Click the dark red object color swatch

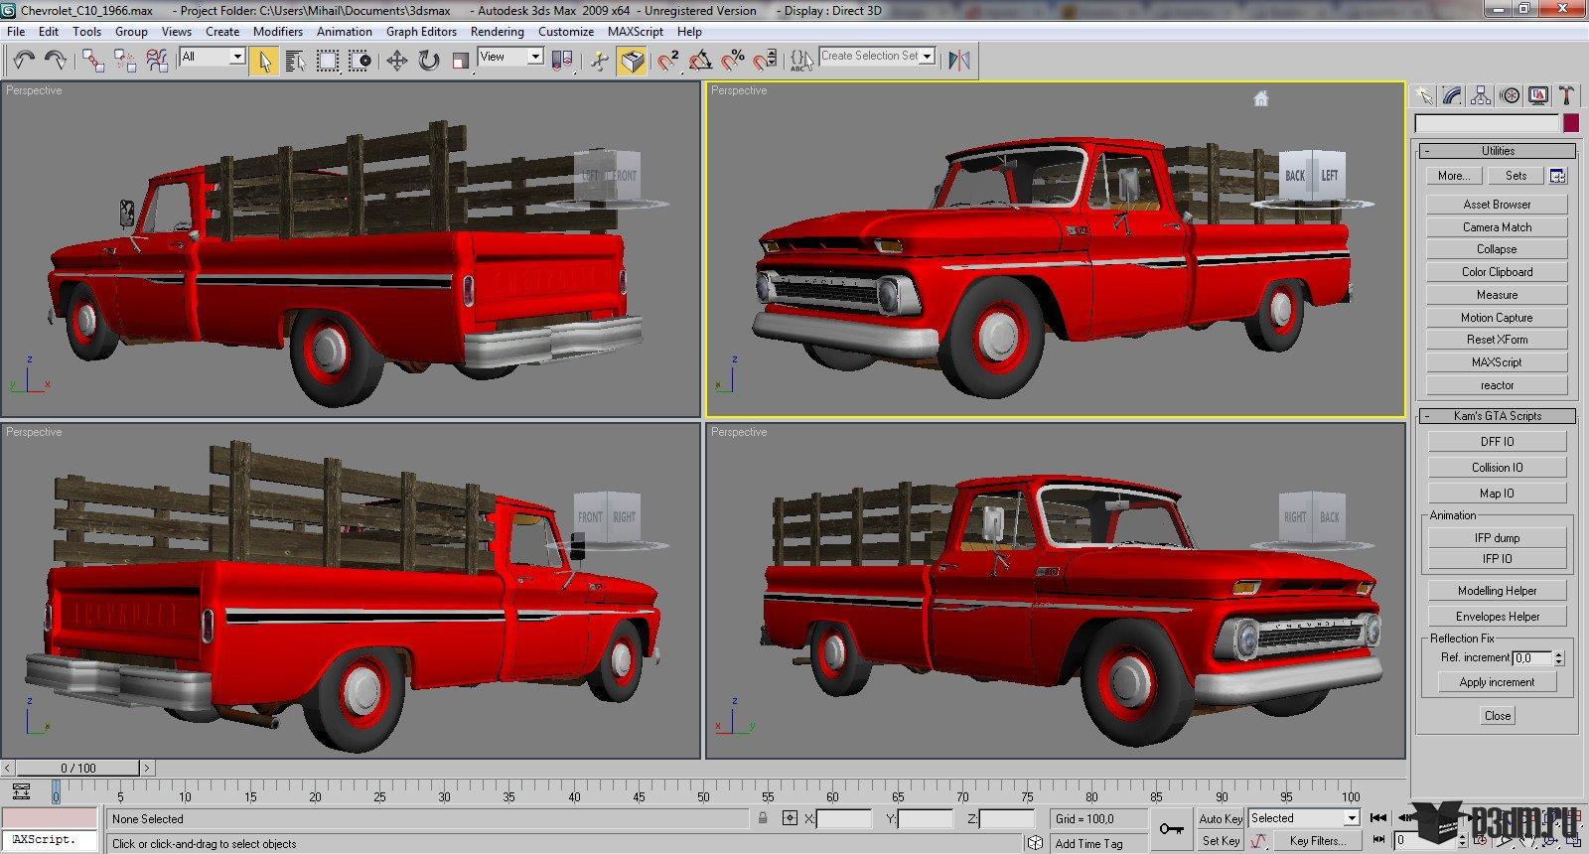pyautogui.click(x=1570, y=123)
